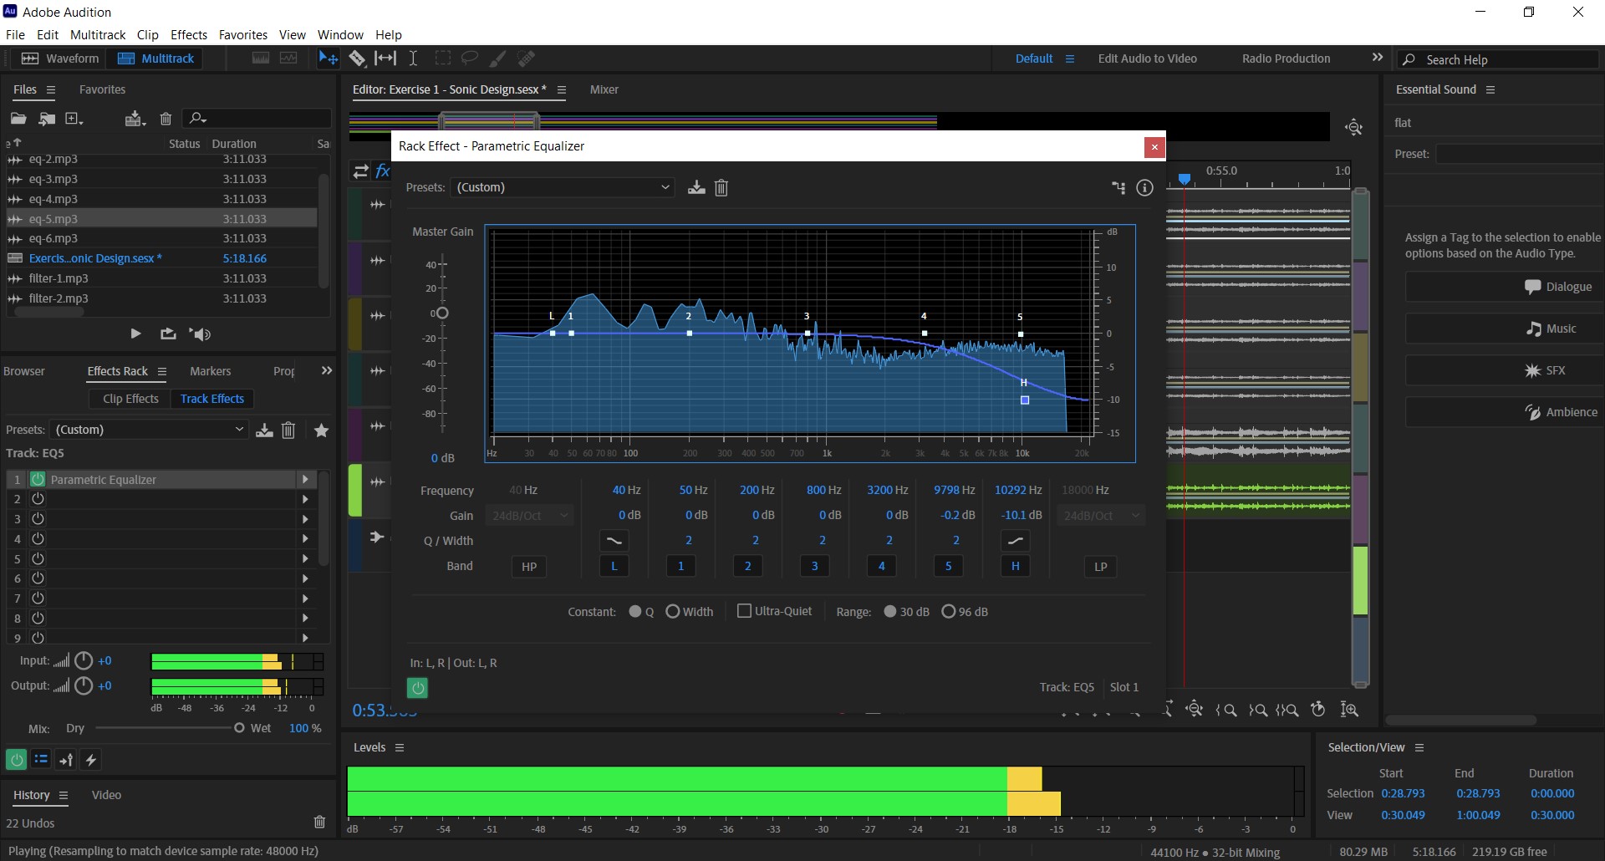Toggle Files panel loop playback icon
This screenshot has height=861, width=1605.
(x=168, y=334)
